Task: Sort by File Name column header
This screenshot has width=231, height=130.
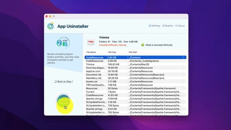Action: coord(91,52)
